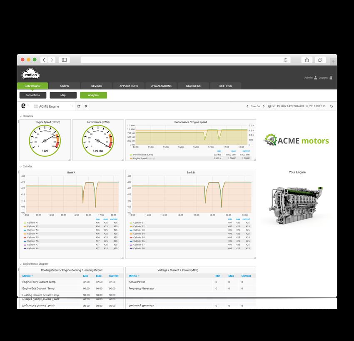This screenshot has height=341, width=354.
Task: Open the DEVICES tab
Action: point(97,86)
